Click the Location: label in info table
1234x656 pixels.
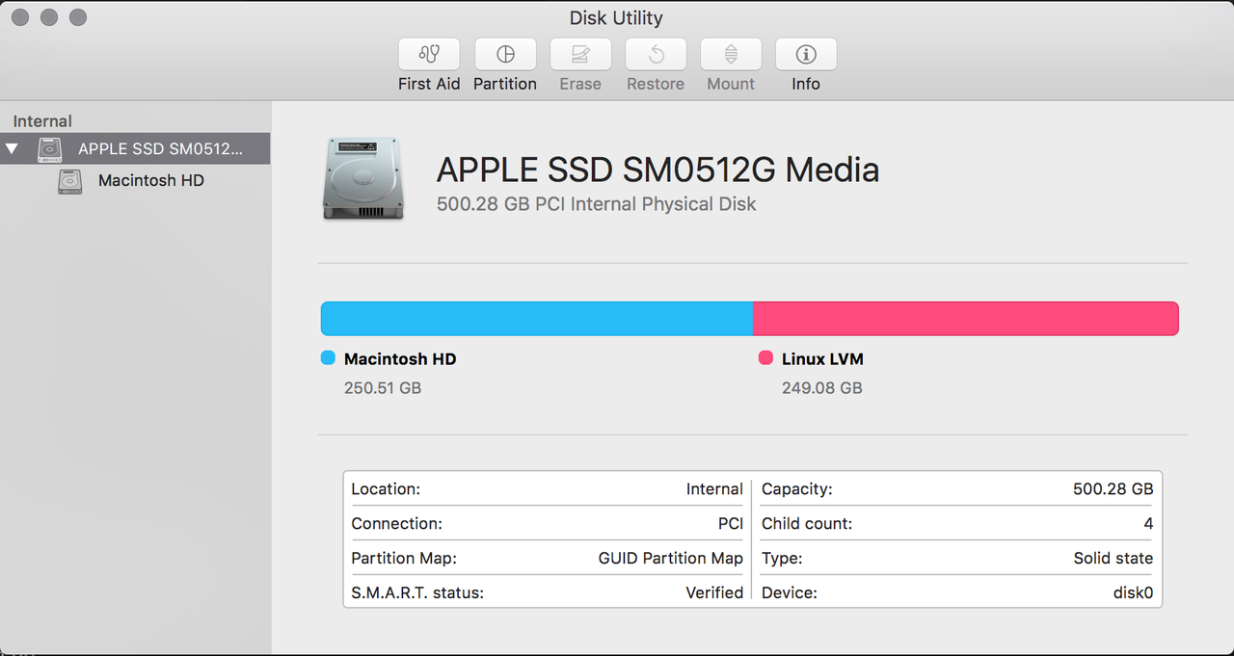coord(386,489)
